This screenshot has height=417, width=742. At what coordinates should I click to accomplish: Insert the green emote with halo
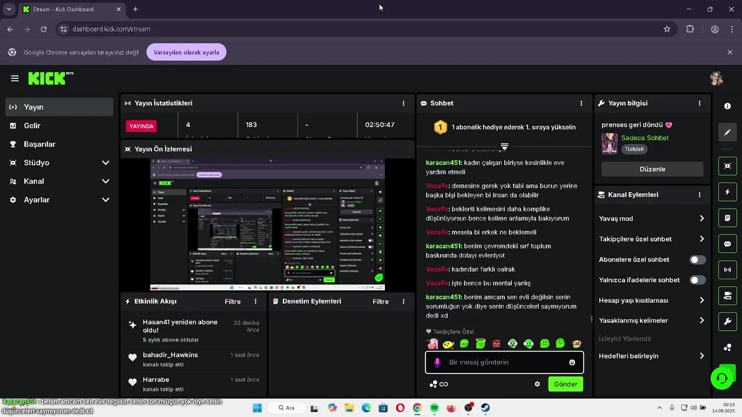tap(481, 343)
